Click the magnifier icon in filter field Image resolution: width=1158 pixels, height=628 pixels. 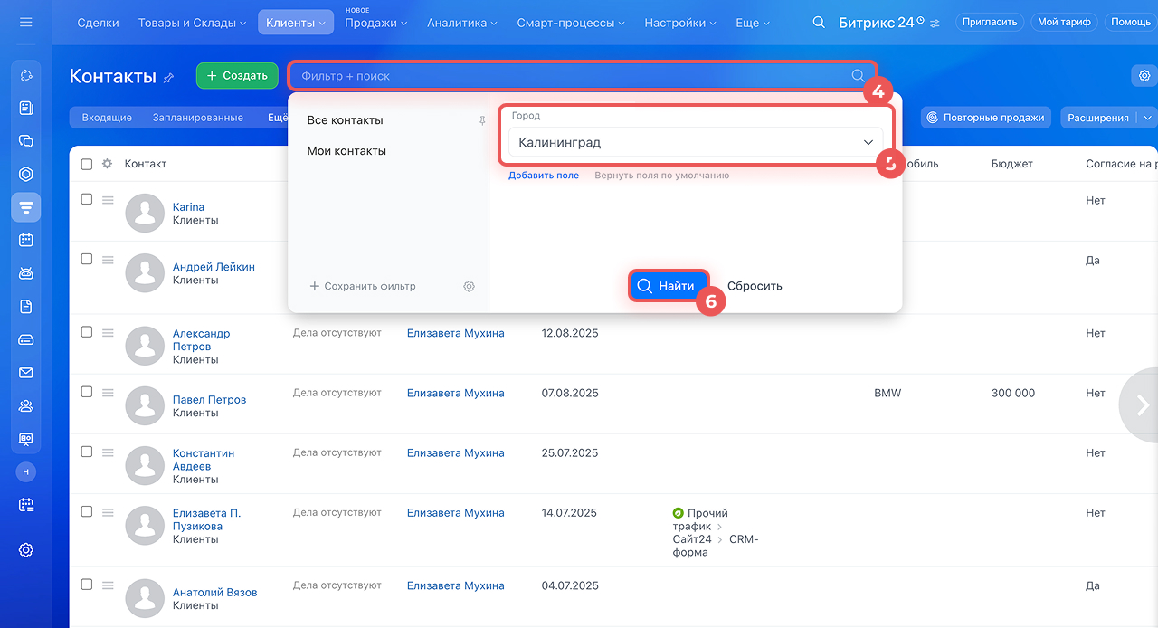(858, 76)
